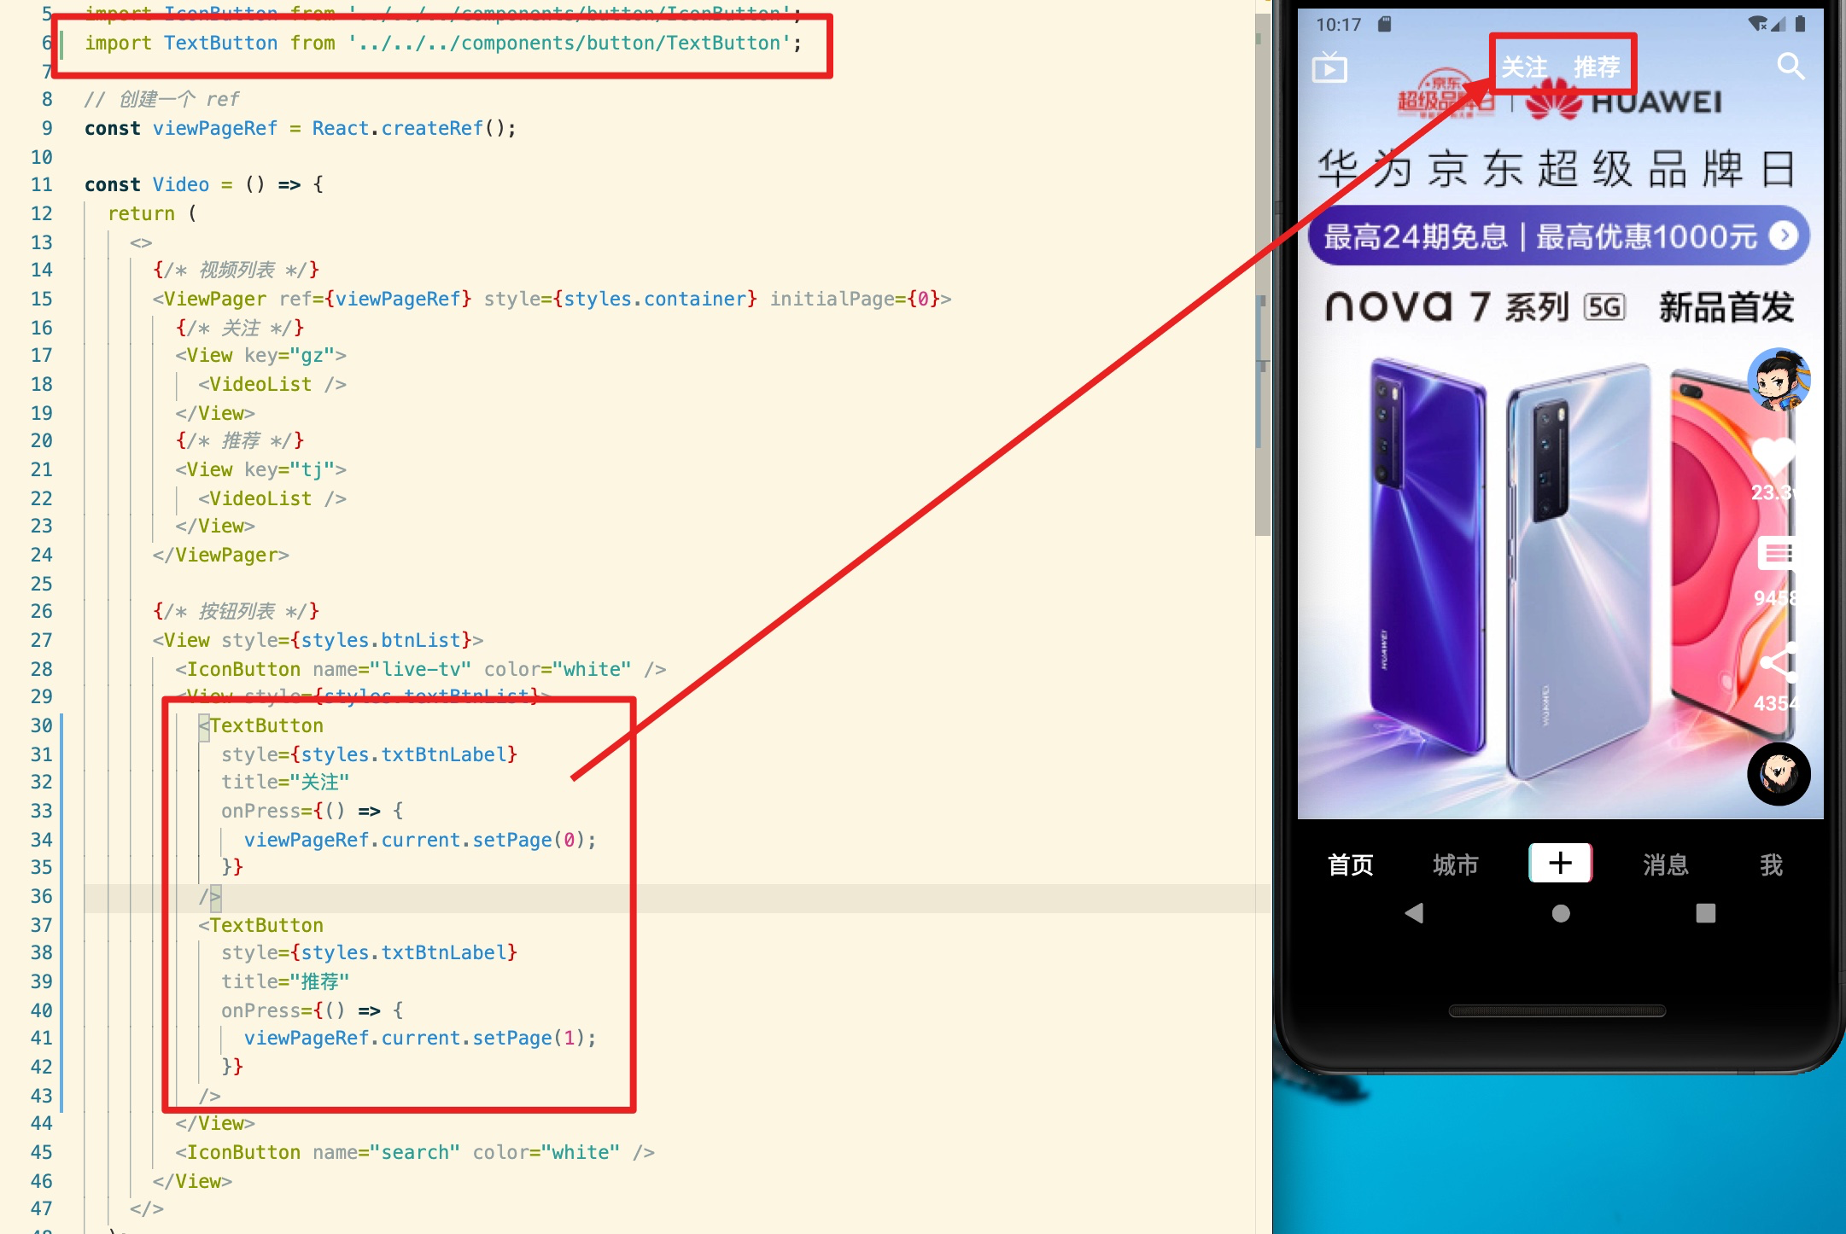The image size is (1846, 1234).
Task: Tap the 最高24期免息 promotion banner
Action: 1558,236
